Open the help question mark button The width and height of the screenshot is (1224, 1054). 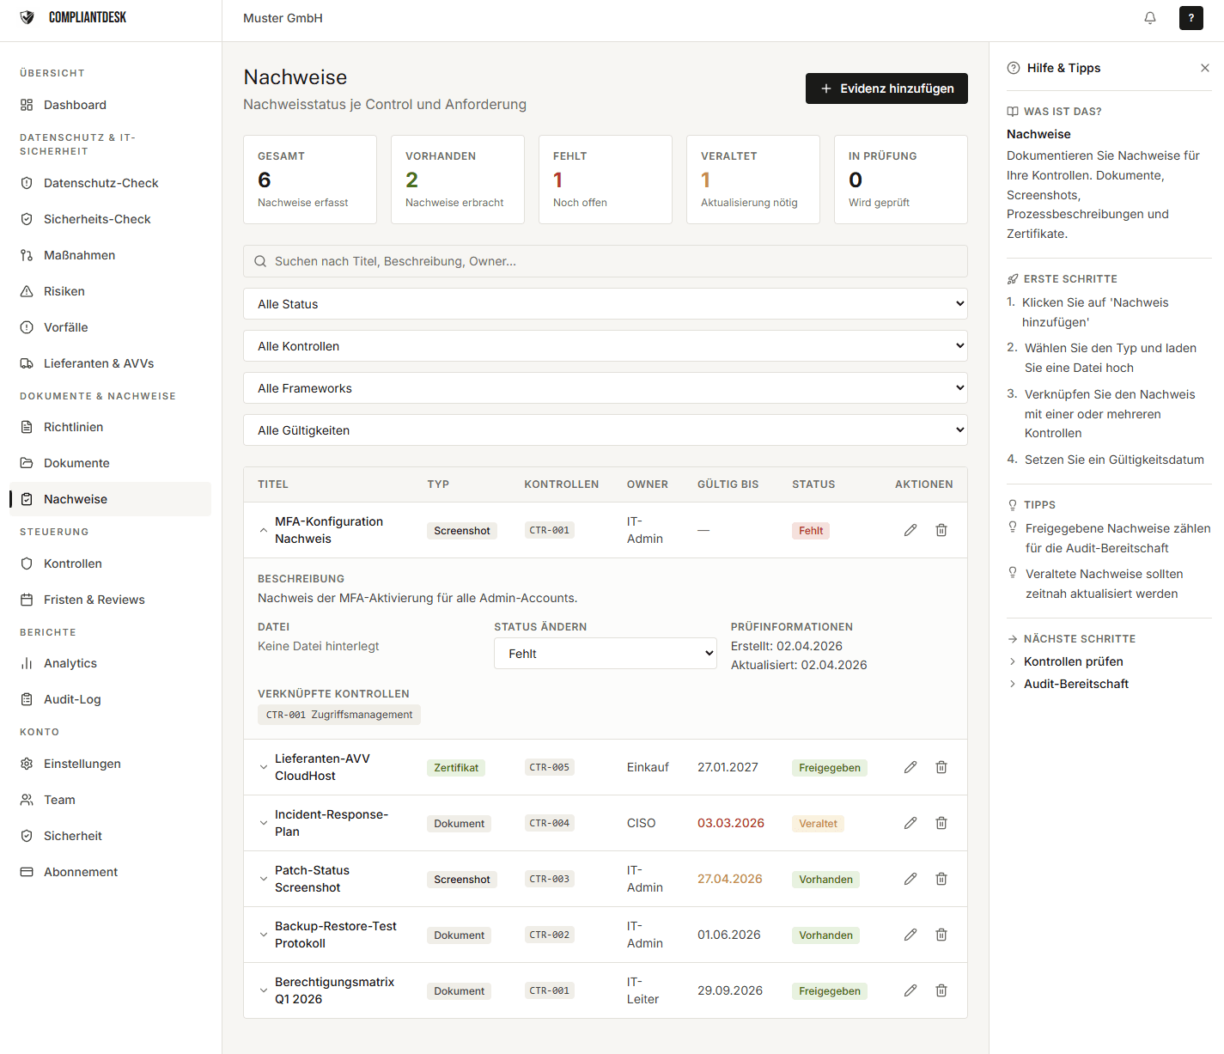pos(1191,18)
